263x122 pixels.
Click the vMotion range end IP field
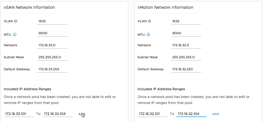191,114
